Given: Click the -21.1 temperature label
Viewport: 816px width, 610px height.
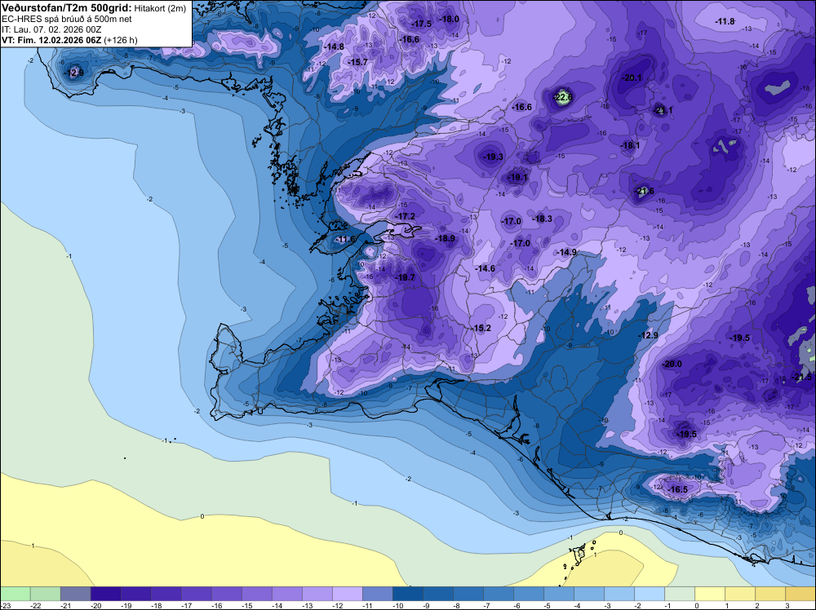Looking at the screenshot, I should (663, 110).
